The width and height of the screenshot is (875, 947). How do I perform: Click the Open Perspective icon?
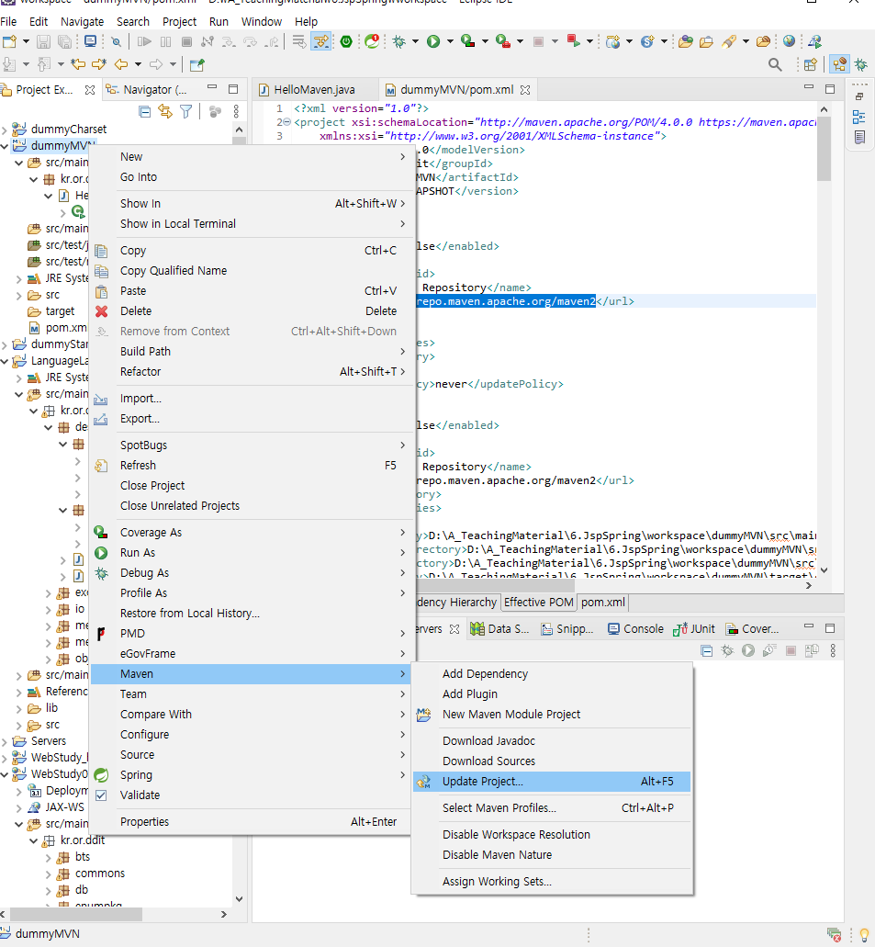(810, 64)
